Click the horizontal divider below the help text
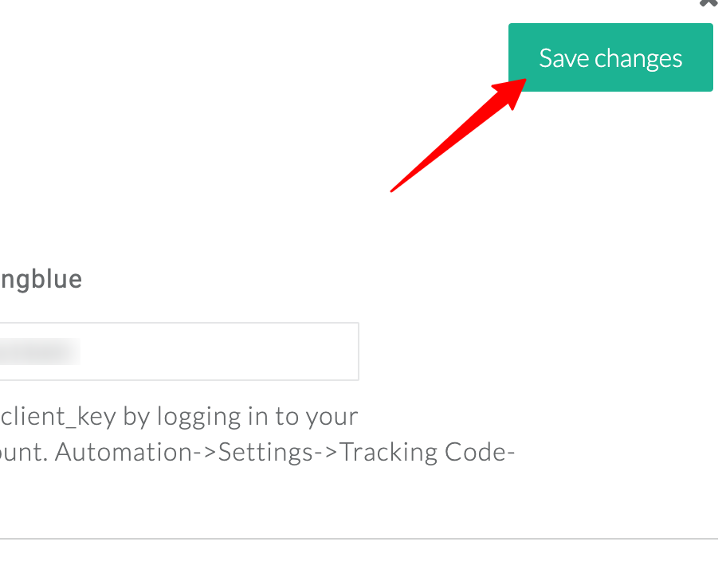 pos(359,538)
